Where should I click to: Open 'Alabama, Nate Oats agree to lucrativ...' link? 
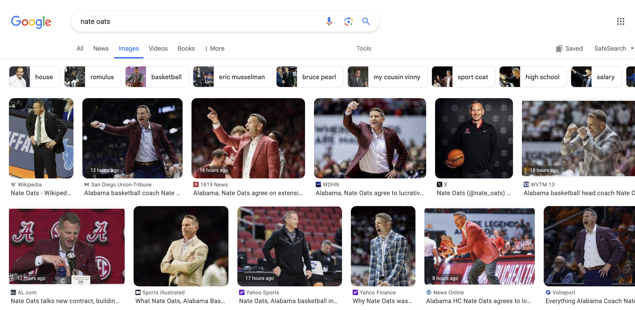[x=370, y=193]
